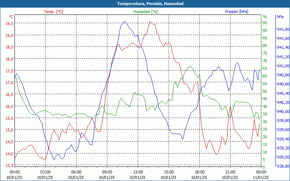The image size is (290, 181).
Task: Pick the 15,5 temperature axis value
Action: (10, 118)
